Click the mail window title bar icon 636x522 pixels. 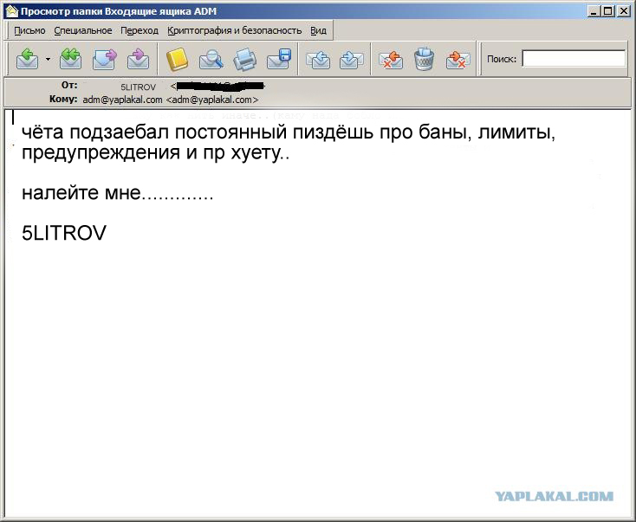[12, 11]
